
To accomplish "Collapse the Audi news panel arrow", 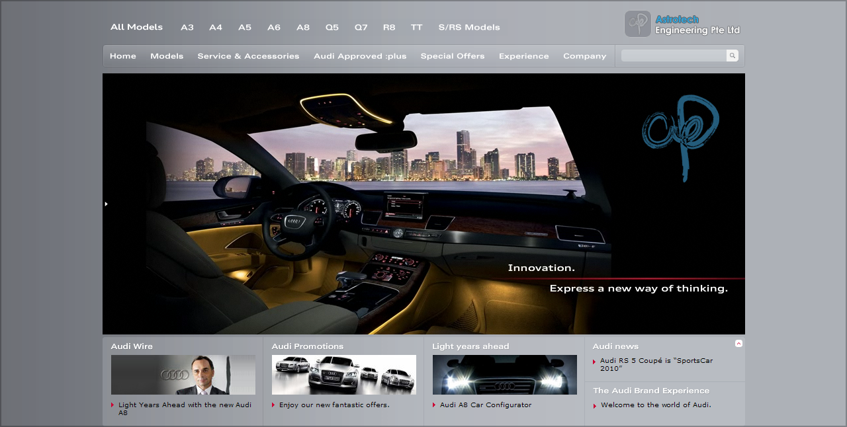I will pyautogui.click(x=738, y=343).
